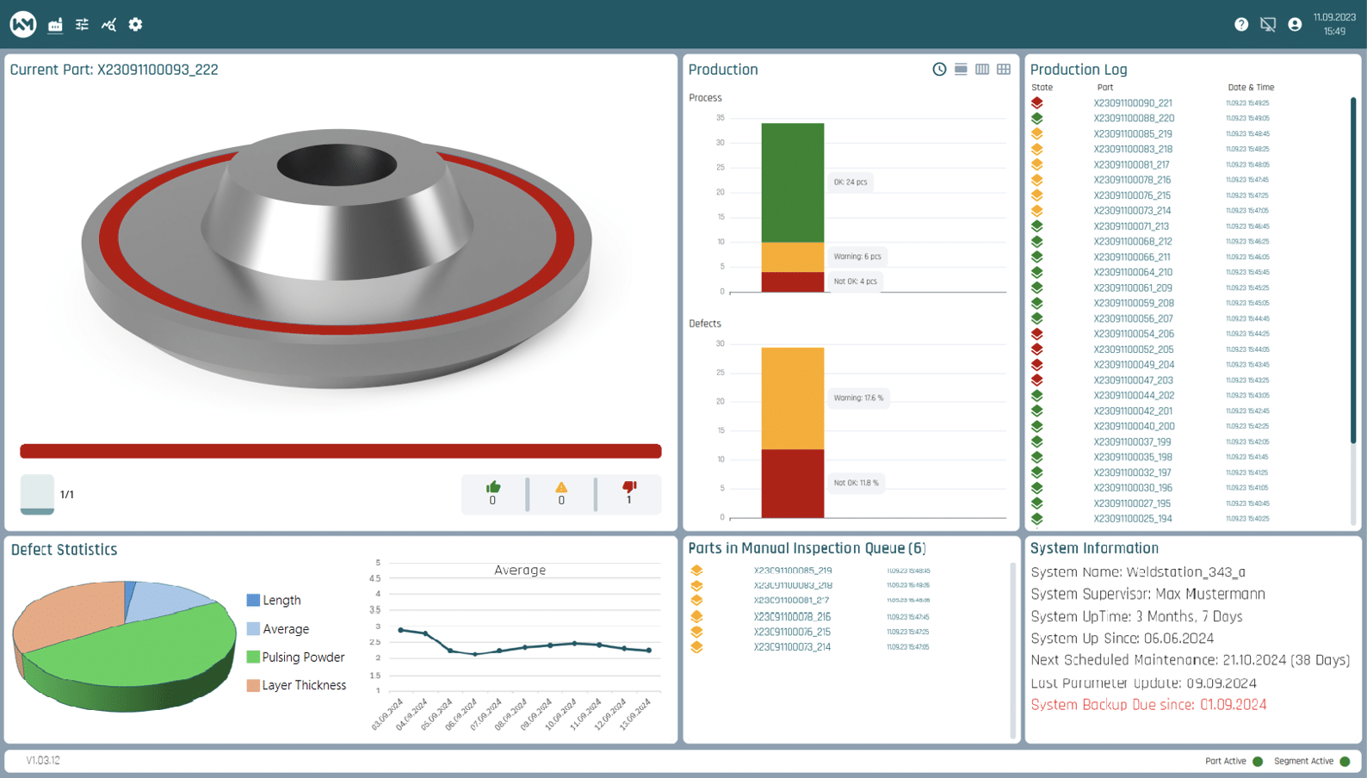Select the column layout icon in Production
Screen dimensions: 1367x778
[982, 70]
